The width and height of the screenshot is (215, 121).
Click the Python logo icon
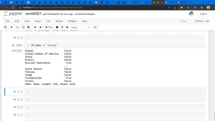(191, 14)
